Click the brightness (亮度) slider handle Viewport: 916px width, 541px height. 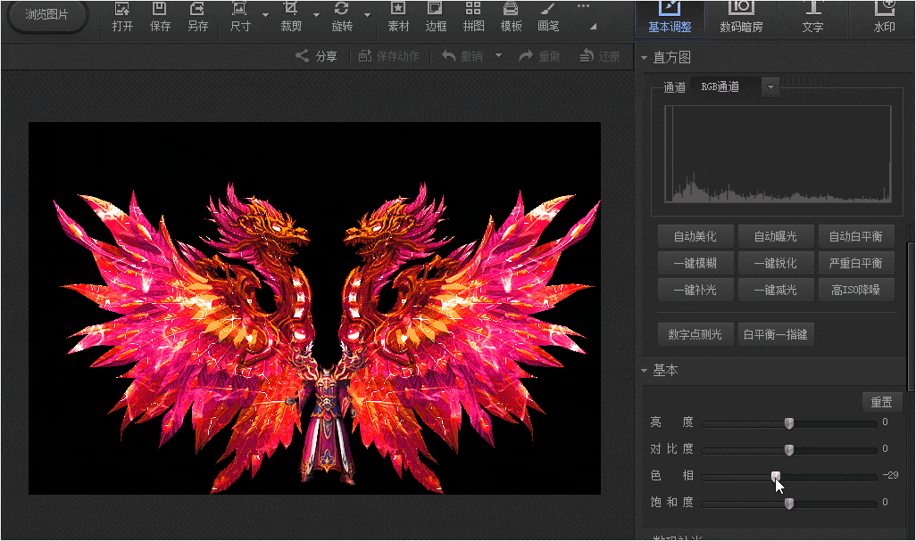(788, 422)
